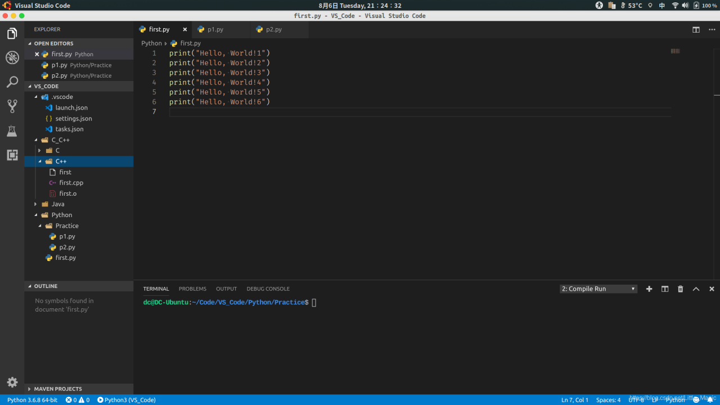The height and width of the screenshot is (405, 720).
Task: Click Python 3.6.8 64-bit interpreter selector
Action: coord(32,400)
